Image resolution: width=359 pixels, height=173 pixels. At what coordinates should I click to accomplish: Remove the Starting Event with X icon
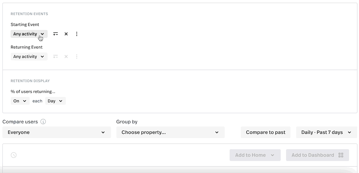pos(66,34)
